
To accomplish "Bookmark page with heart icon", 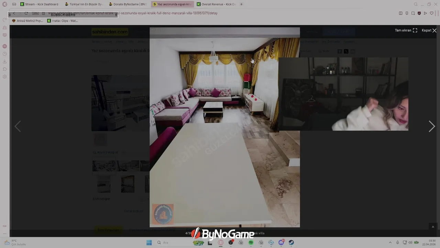I will pyautogui.click(x=432, y=13).
